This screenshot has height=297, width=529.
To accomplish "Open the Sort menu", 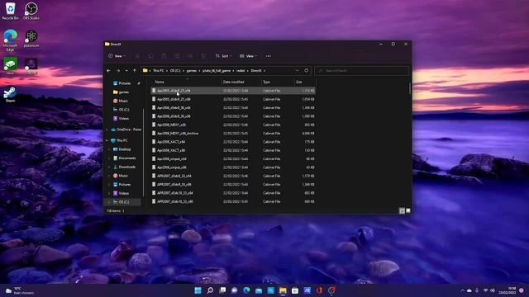I will pyautogui.click(x=223, y=56).
